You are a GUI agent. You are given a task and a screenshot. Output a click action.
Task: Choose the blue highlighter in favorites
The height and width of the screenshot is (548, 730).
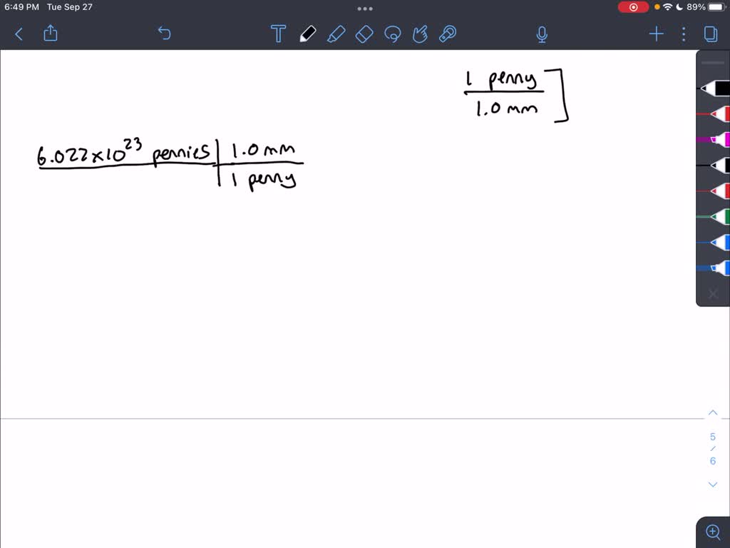click(713, 268)
